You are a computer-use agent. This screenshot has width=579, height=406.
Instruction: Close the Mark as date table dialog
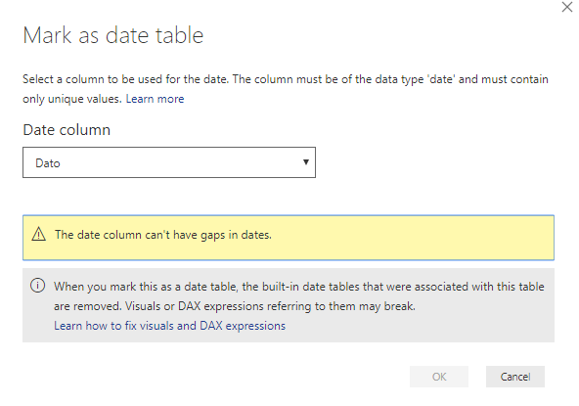[x=567, y=7]
